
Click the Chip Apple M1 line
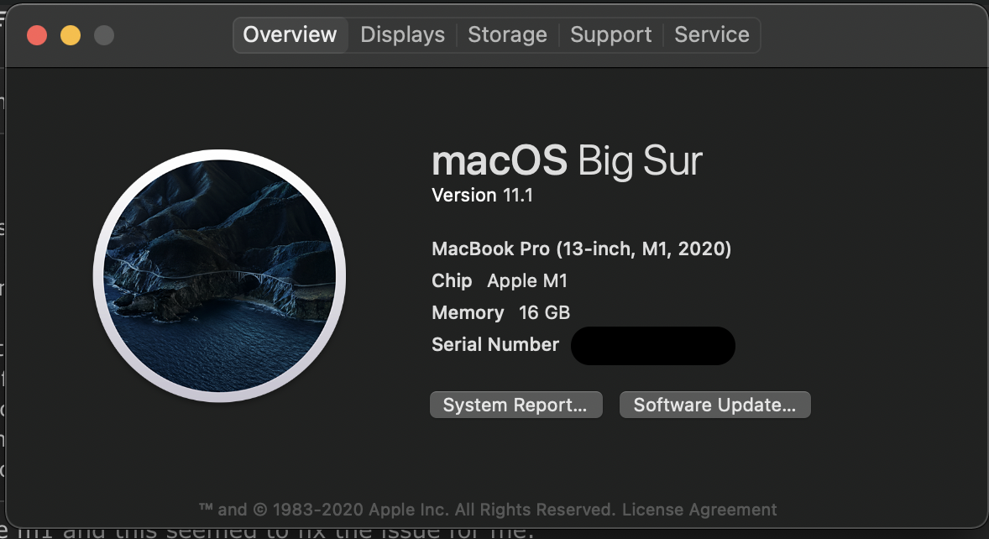[x=500, y=280]
